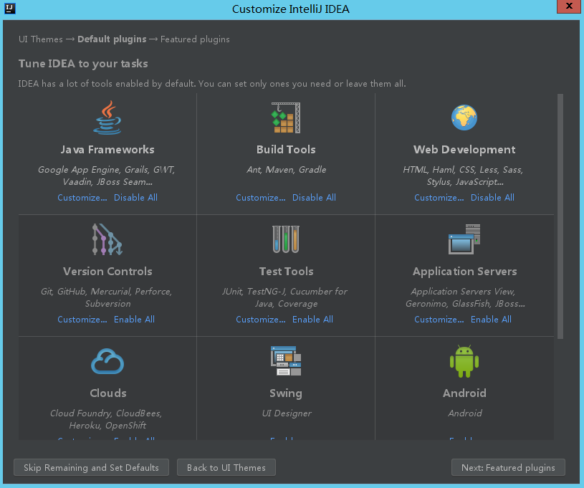
Task: Close the Customize IntelliJ IDEA window
Action: (569, 6)
